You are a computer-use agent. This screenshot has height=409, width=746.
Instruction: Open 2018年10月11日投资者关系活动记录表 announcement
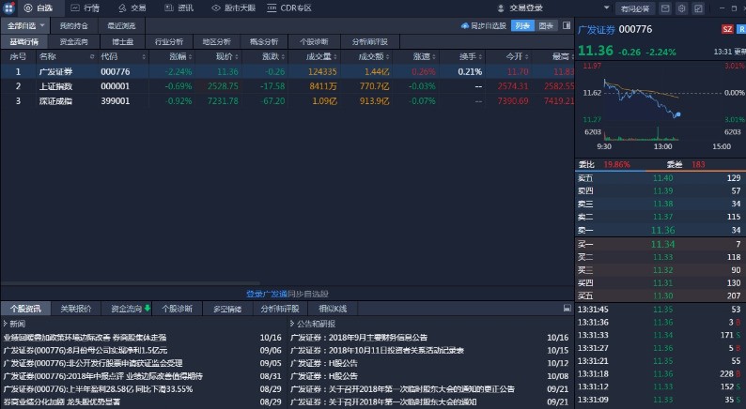point(378,351)
